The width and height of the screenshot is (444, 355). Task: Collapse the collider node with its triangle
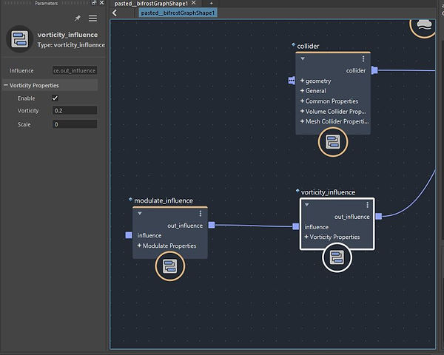(x=303, y=59)
